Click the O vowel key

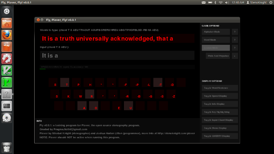(94, 106)
